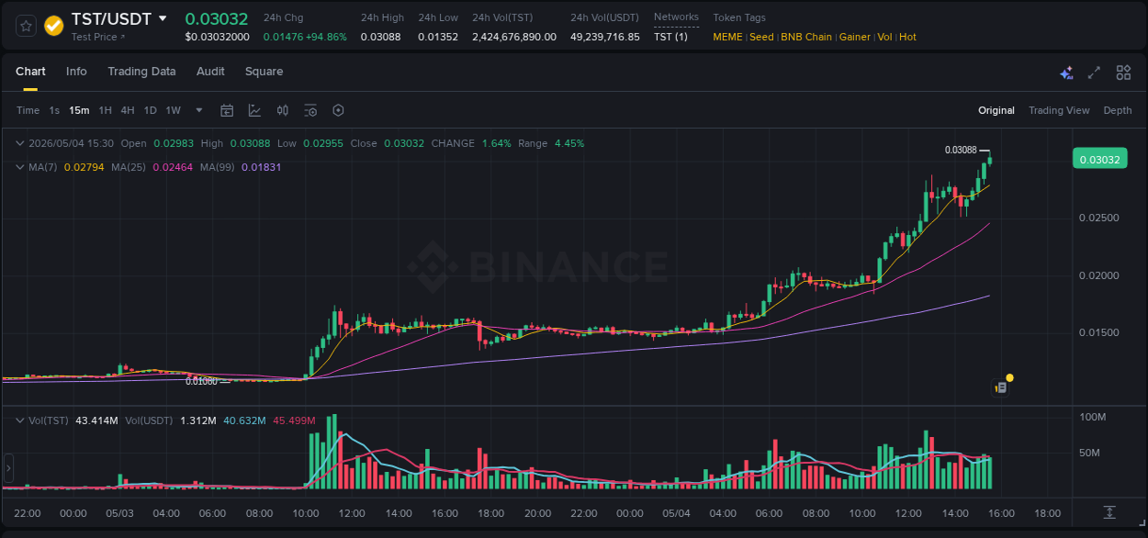Open the Square tab
The height and width of the screenshot is (538, 1148).
pos(264,72)
